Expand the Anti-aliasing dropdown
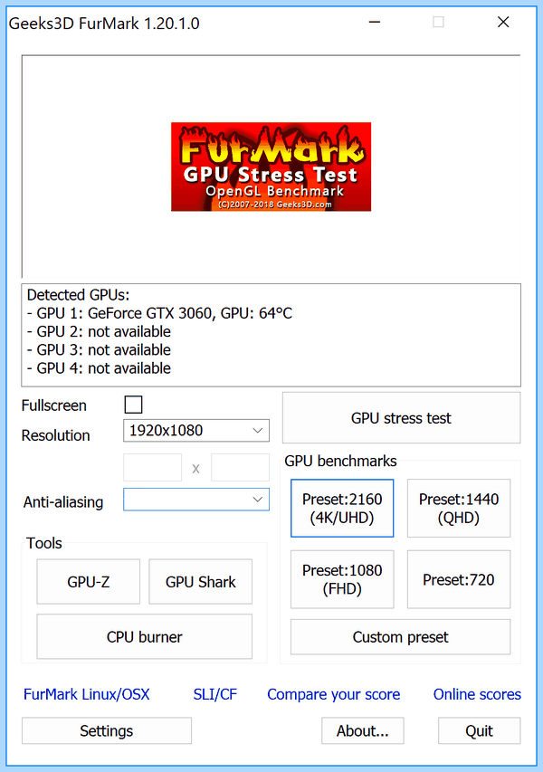Viewport: 543px width, 772px height. coord(196,500)
